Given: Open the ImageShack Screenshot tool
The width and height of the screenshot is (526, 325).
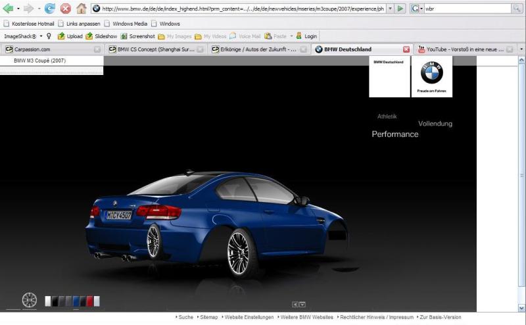Looking at the screenshot, I should click(138, 36).
